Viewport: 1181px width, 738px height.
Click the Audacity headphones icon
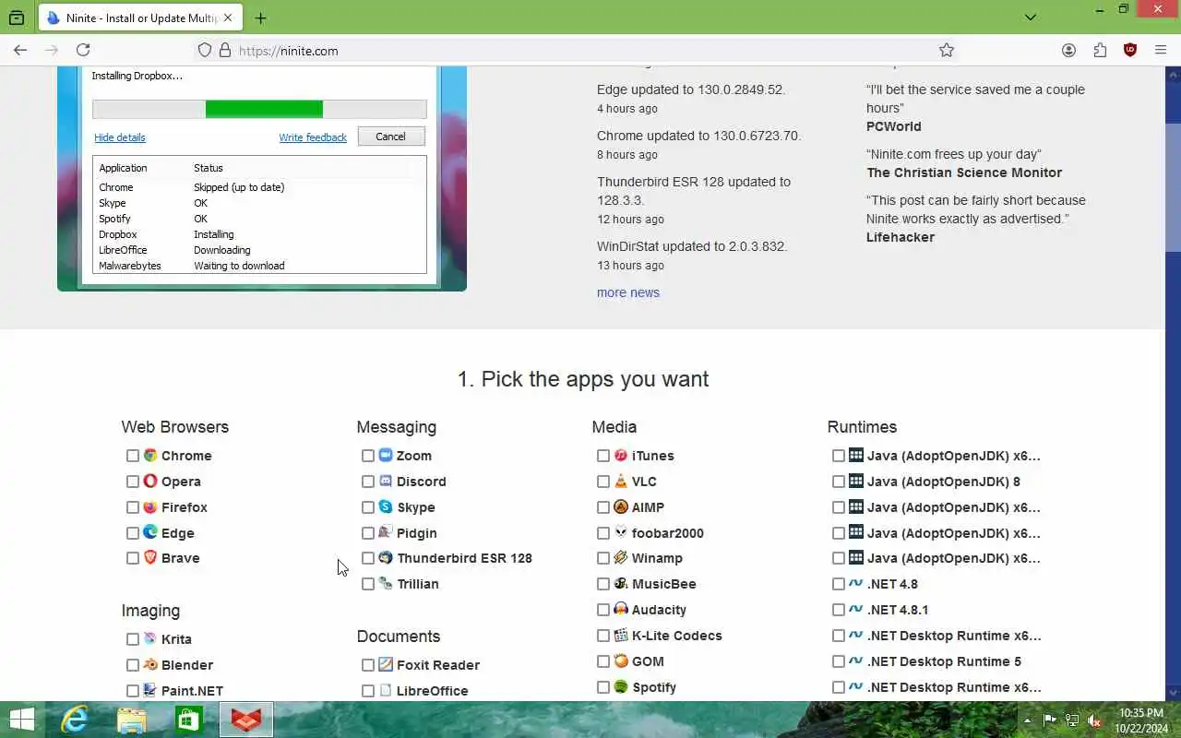(x=621, y=610)
